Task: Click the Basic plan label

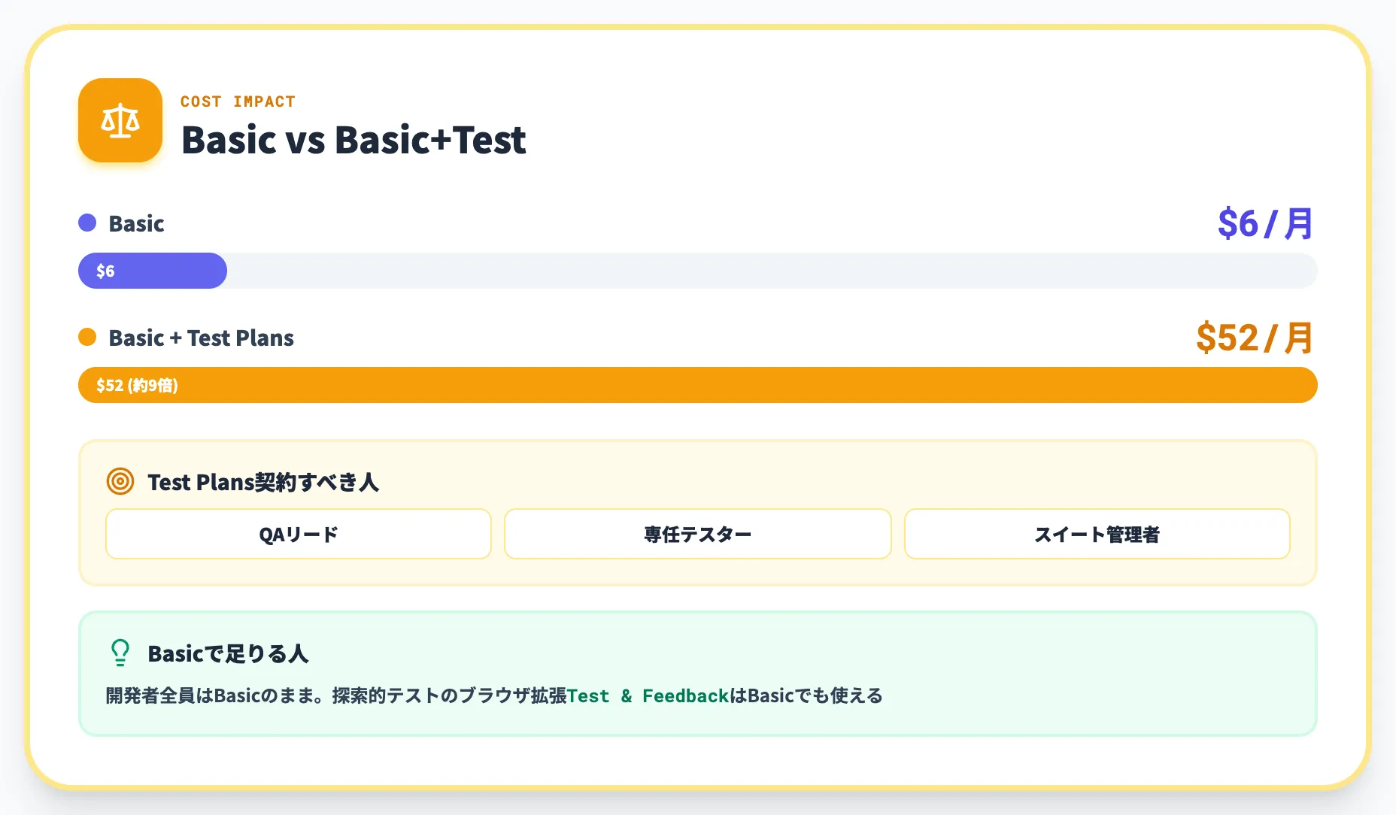Action: pos(136,223)
